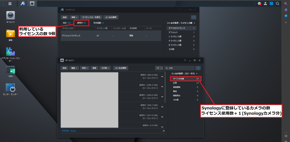This screenshot has height=142, width=290.
Task: Expand camera row using 0.3 (GB)
Action: [162, 127]
